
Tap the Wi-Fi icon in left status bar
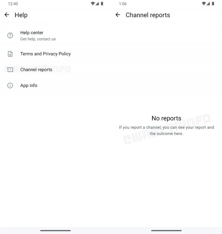[x=92, y=4]
